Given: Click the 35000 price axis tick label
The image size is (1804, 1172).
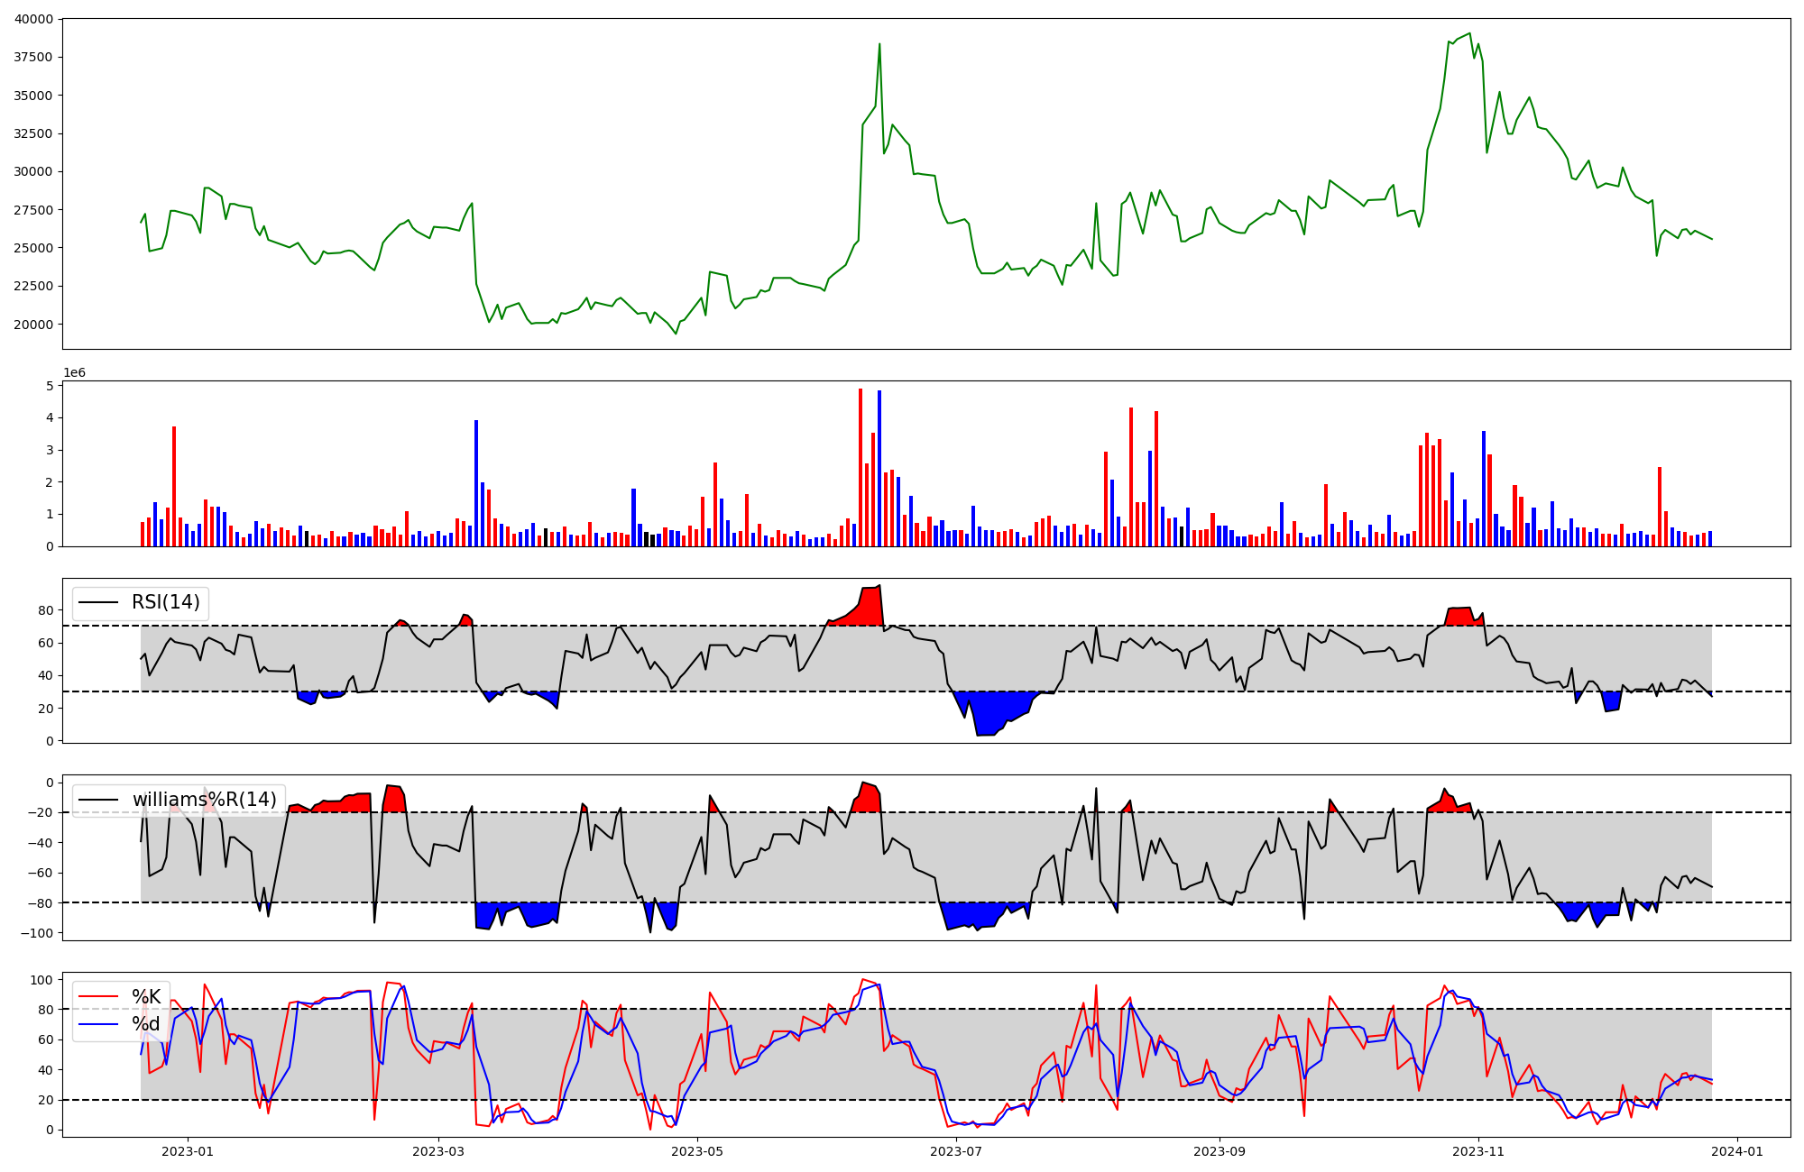Looking at the screenshot, I should point(33,96).
